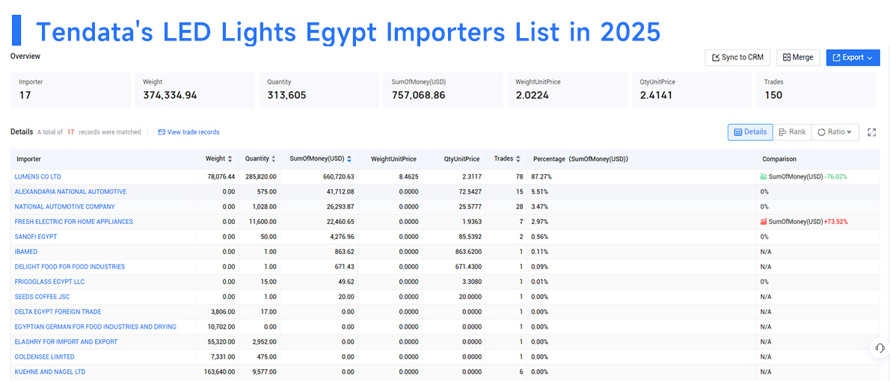Select the 87.27% percentage cell
This screenshot has width=890, height=381.
click(642, 177)
